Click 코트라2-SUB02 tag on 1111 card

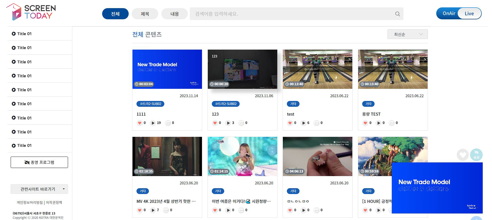(150, 104)
